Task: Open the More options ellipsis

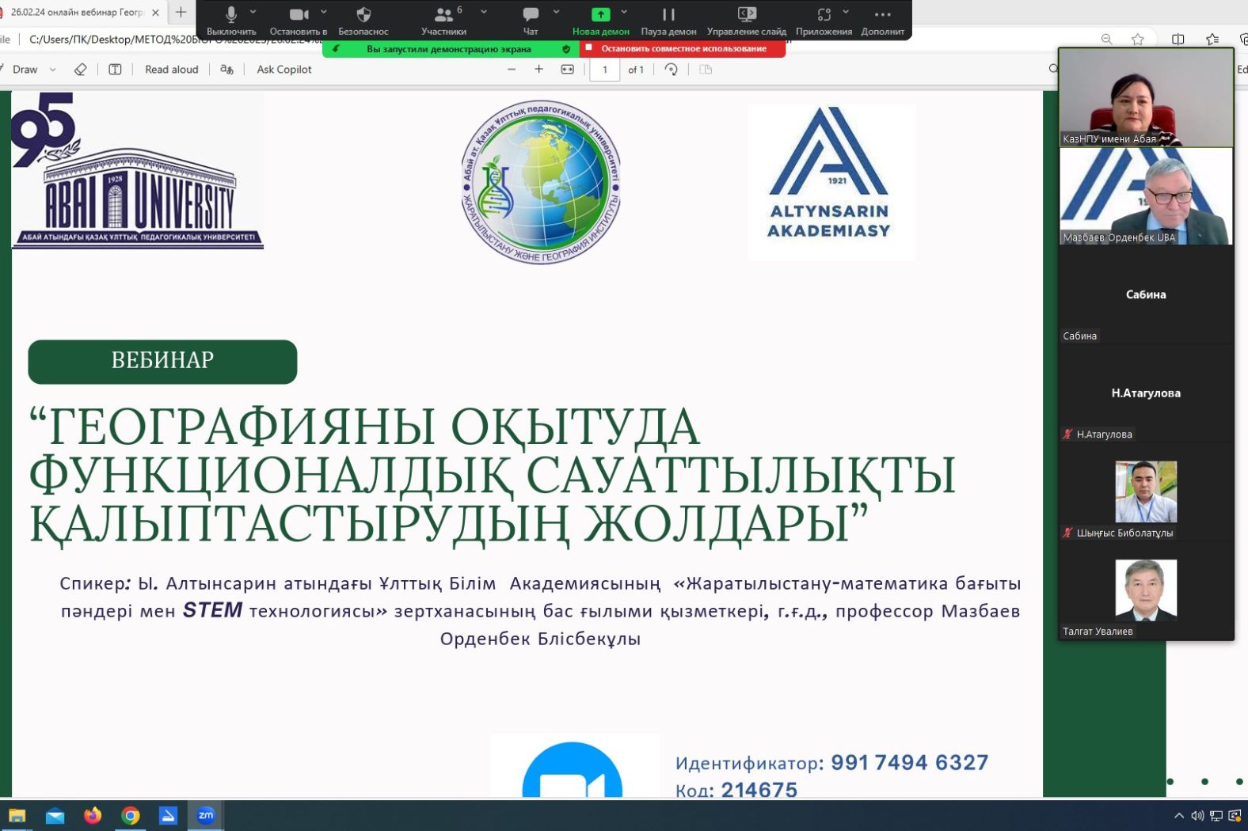Action: click(882, 16)
